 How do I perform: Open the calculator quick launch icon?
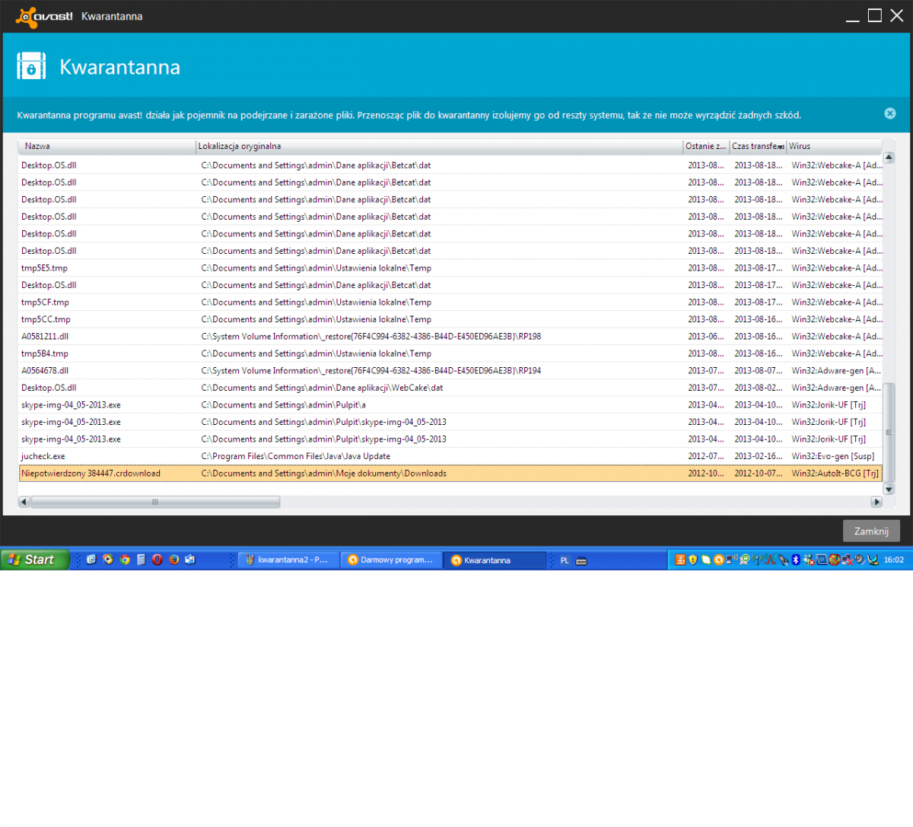tap(141, 559)
